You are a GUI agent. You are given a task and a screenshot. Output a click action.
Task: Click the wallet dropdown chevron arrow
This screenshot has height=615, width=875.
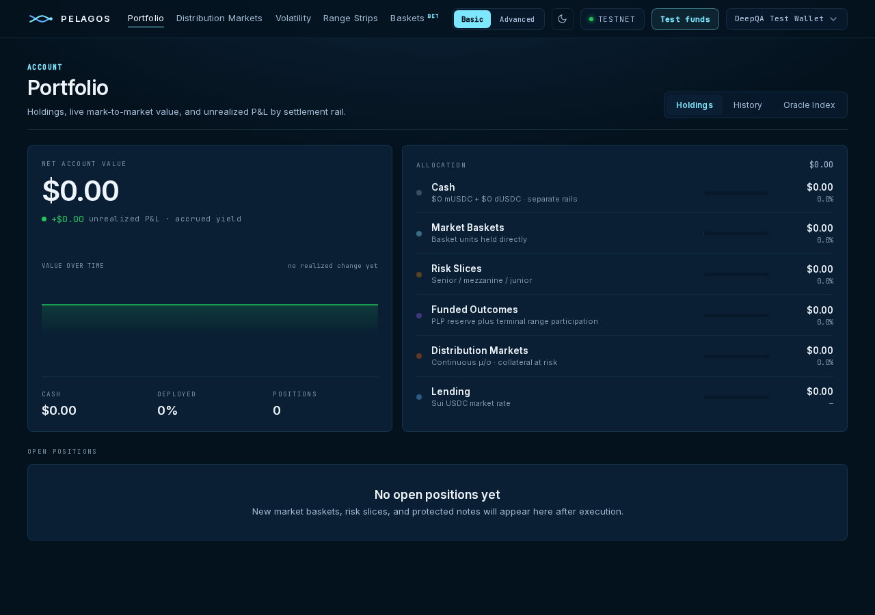833,19
